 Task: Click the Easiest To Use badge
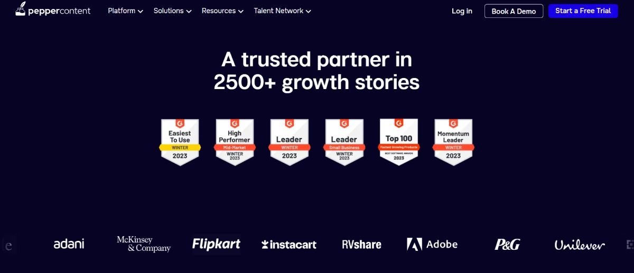click(x=180, y=142)
